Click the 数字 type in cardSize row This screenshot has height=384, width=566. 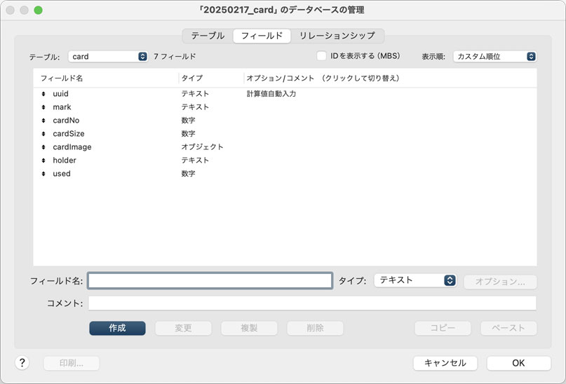188,134
